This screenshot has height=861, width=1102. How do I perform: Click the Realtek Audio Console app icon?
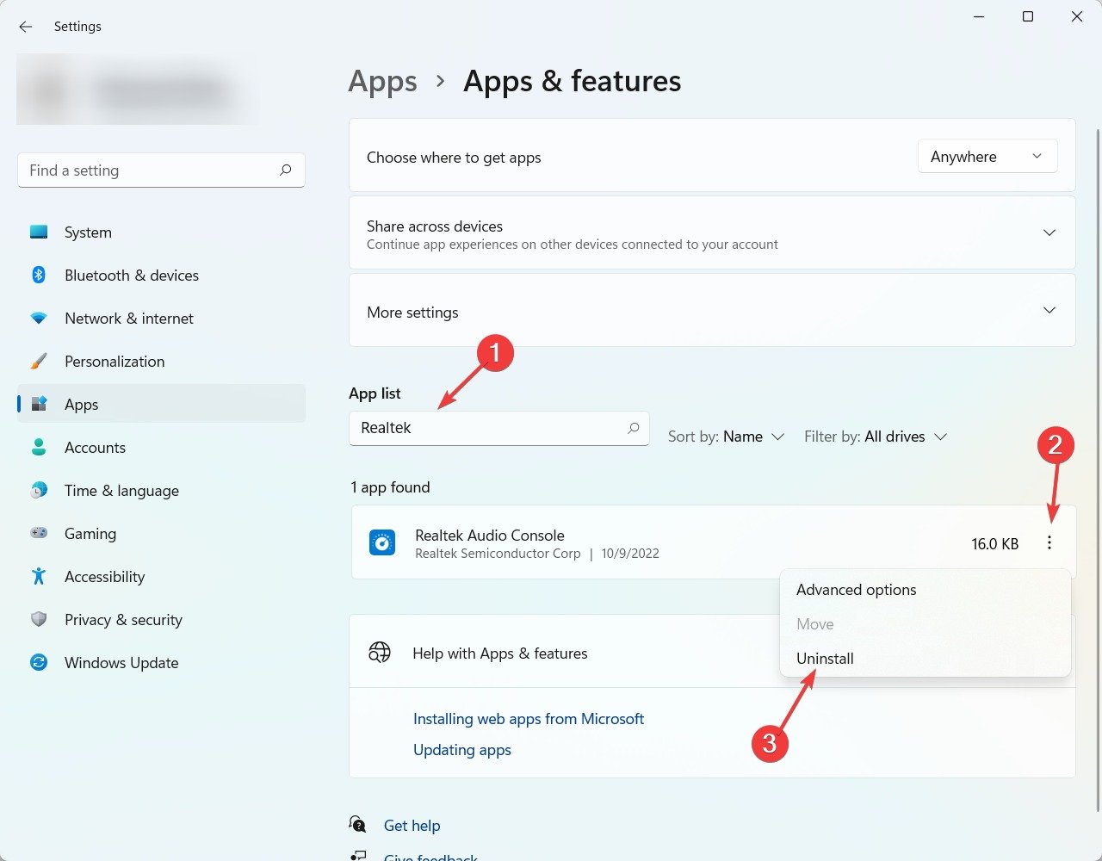click(382, 543)
